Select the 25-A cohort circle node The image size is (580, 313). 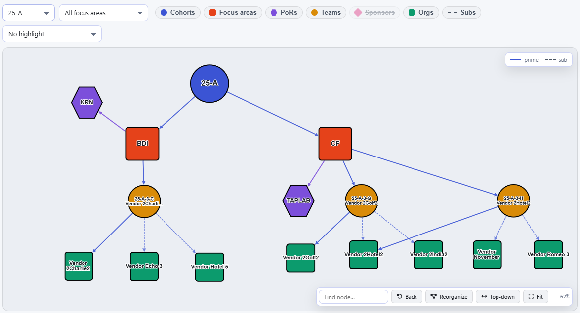click(x=209, y=83)
